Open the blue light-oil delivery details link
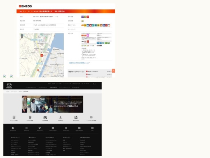 pos(80,63)
